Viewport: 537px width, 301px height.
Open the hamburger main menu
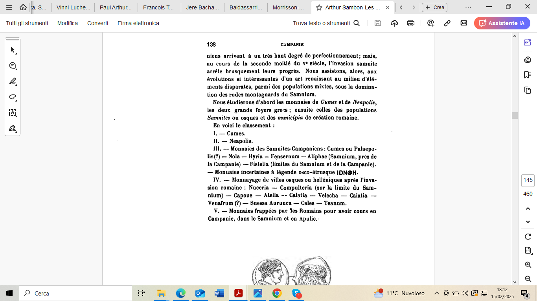click(x=9, y=7)
